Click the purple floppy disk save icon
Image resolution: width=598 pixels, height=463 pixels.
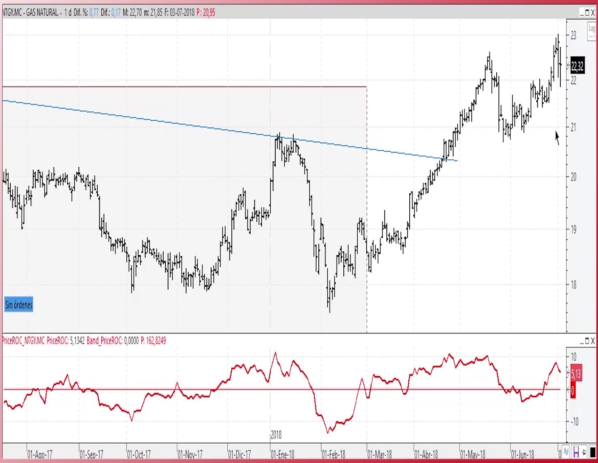point(576,451)
